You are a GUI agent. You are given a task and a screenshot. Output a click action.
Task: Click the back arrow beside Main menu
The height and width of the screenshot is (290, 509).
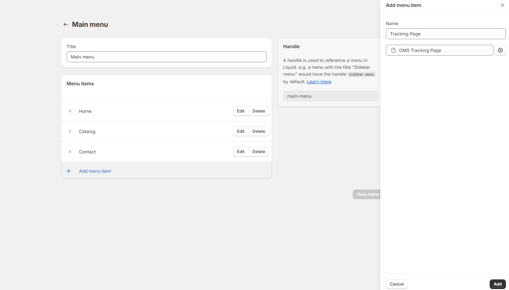click(66, 24)
